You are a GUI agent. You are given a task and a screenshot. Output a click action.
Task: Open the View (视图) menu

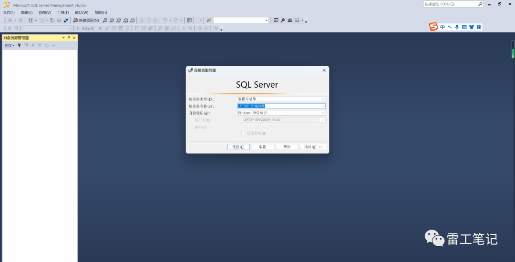click(45, 12)
